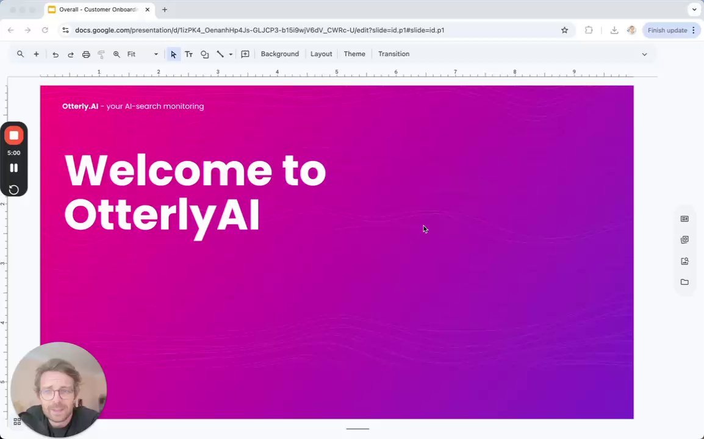Close the Overall - Customer Onboarding tab

pos(147,9)
